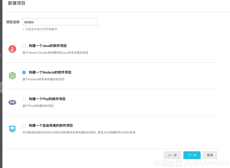Click the Java coffee cup icon
This screenshot has width=230, height=168.
tap(12, 49)
